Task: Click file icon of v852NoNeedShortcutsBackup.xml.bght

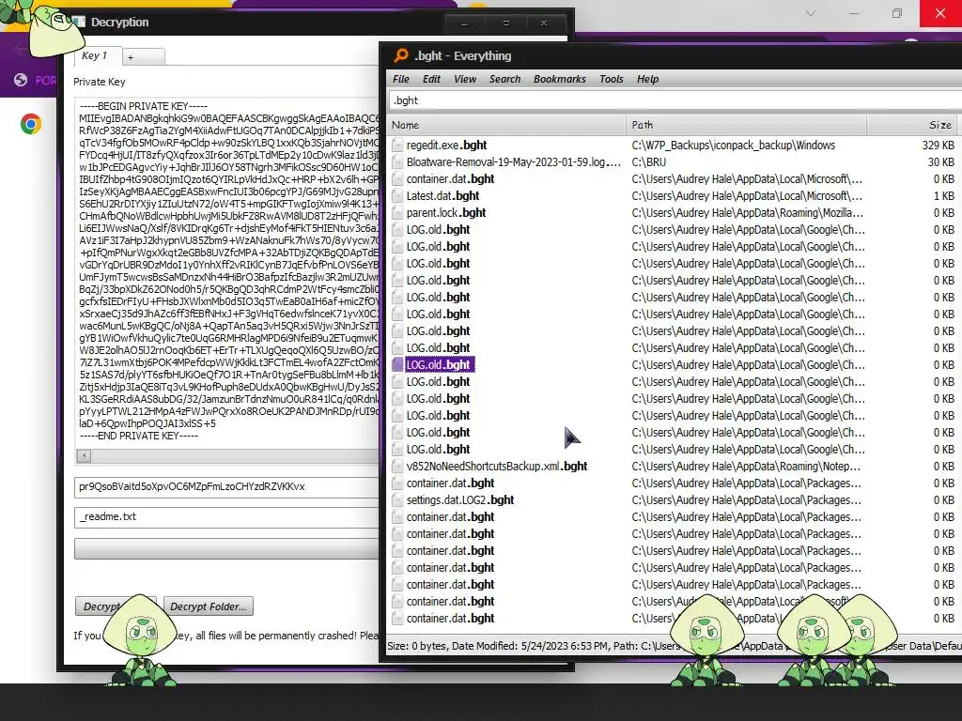Action: pos(397,467)
